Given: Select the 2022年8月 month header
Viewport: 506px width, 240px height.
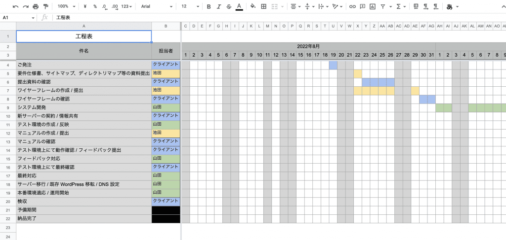Looking at the screenshot, I should click(308, 47).
